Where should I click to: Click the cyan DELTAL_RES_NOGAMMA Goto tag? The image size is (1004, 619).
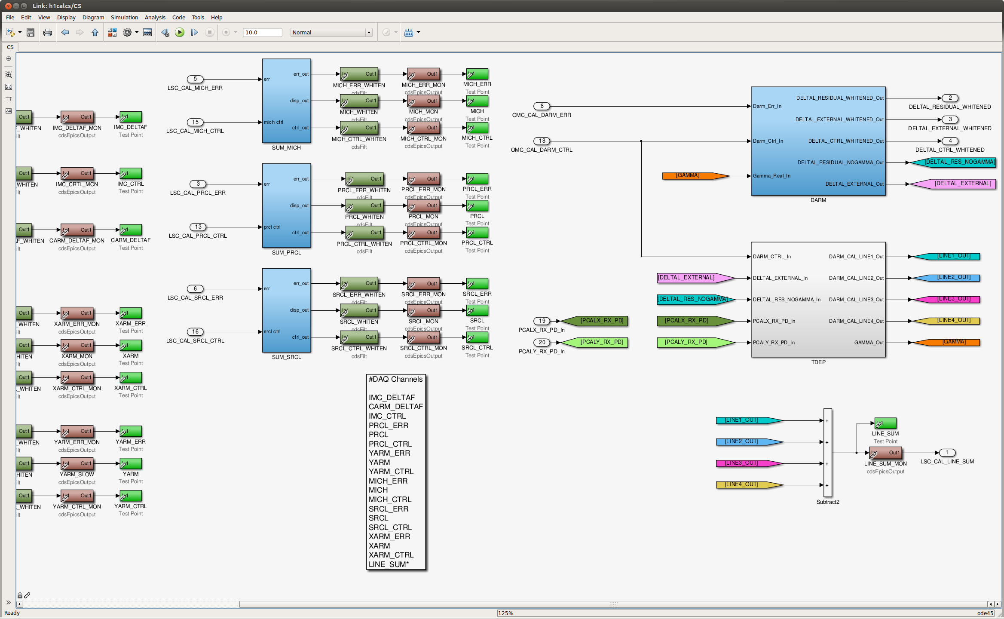pos(953,162)
